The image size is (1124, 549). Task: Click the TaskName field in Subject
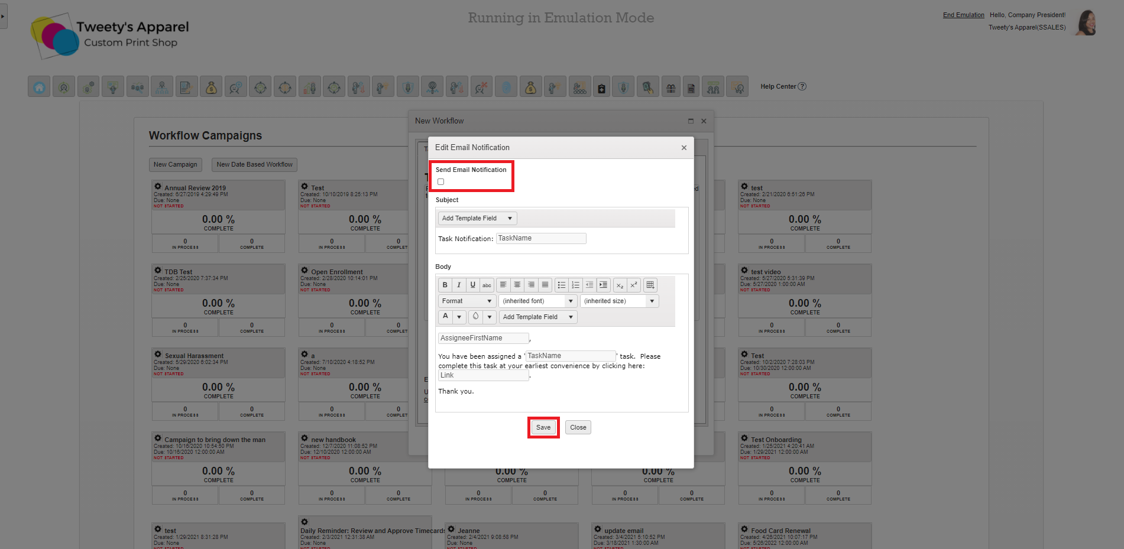pos(541,238)
